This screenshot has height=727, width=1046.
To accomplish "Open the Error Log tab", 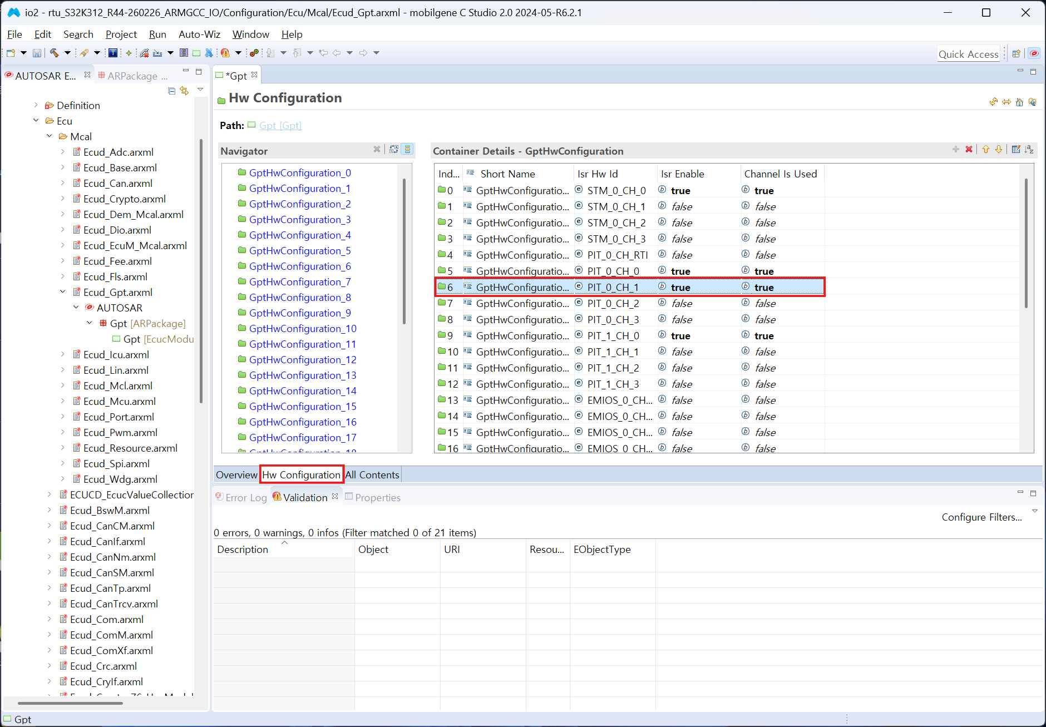I will pos(241,497).
